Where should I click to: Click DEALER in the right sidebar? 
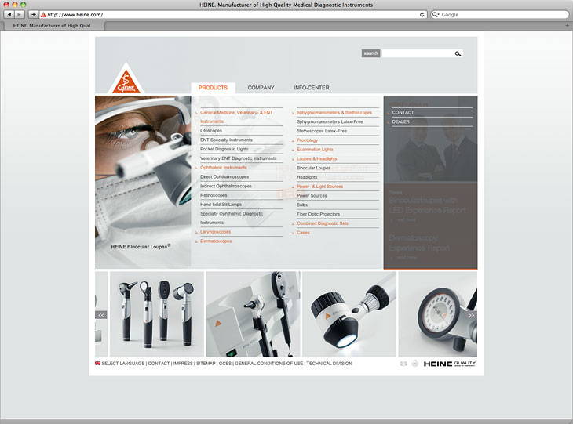(401, 121)
